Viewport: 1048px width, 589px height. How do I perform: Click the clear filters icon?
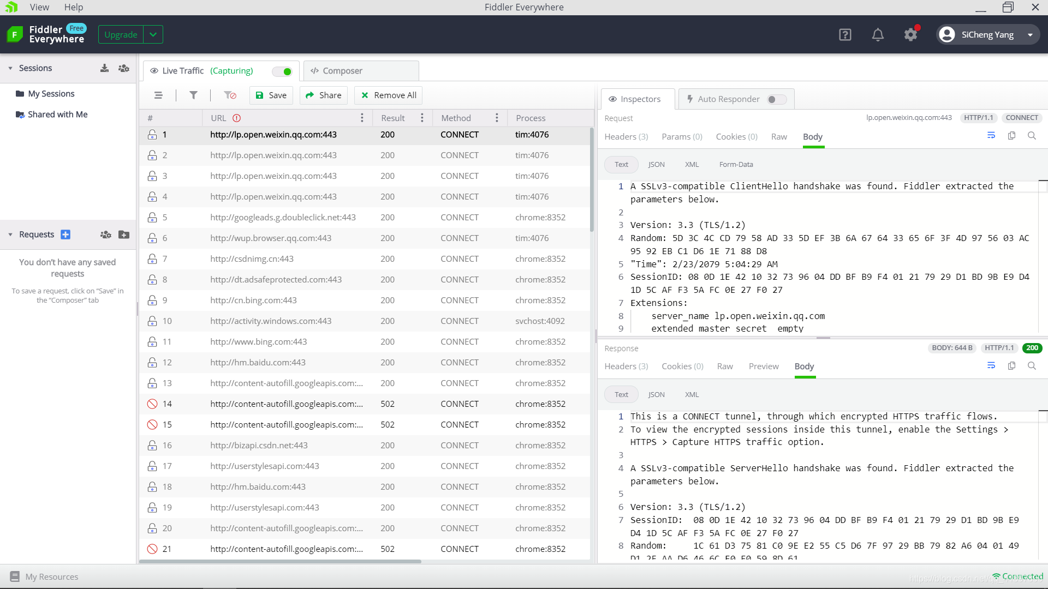point(230,95)
